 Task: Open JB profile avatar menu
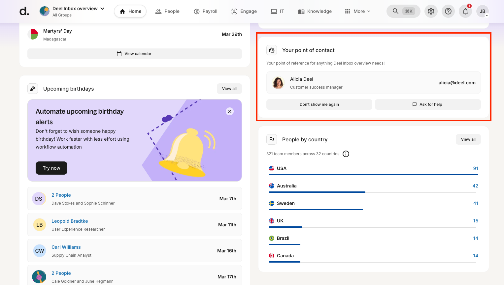point(483,11)
